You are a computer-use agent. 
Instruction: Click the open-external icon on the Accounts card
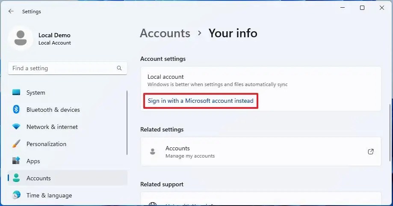pyautogui.click(x=370, y=152)
